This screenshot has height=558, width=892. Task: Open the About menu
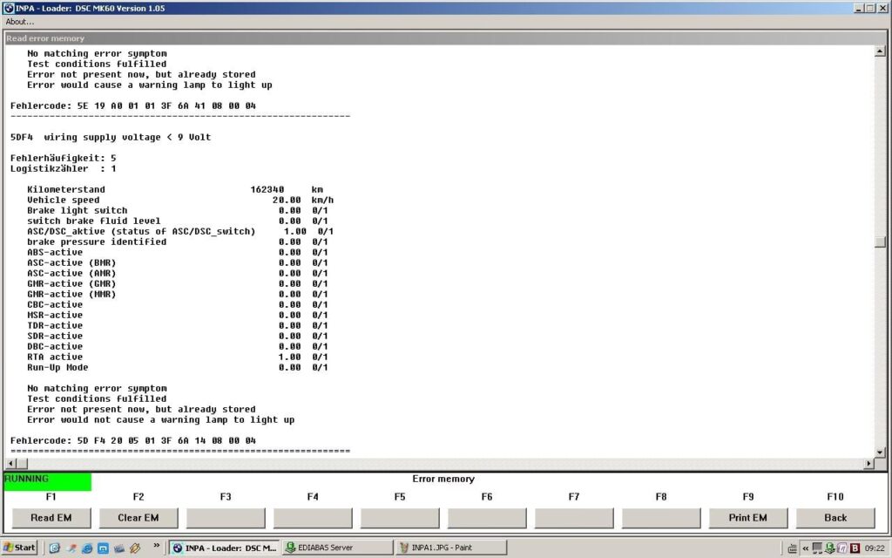20,22
